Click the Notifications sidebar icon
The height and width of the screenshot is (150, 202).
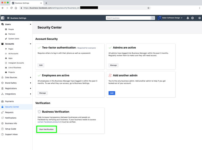[x=2, y=118]
